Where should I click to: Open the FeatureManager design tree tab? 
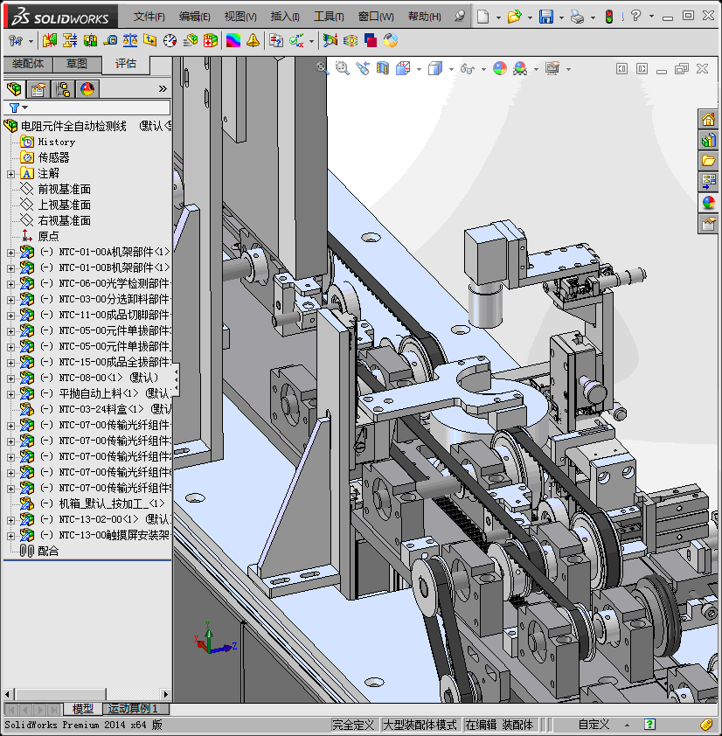(13, 88)
